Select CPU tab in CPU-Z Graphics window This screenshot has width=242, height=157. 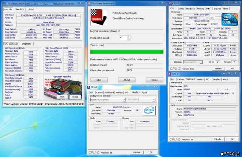pyautogui.click(x=91, y=92)
